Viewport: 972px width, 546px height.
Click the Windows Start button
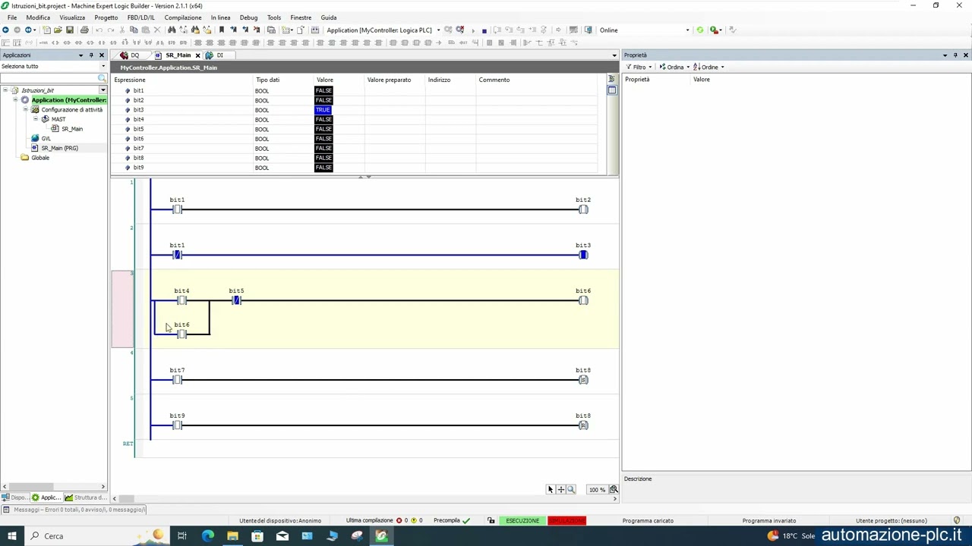[x=11, y=536]
